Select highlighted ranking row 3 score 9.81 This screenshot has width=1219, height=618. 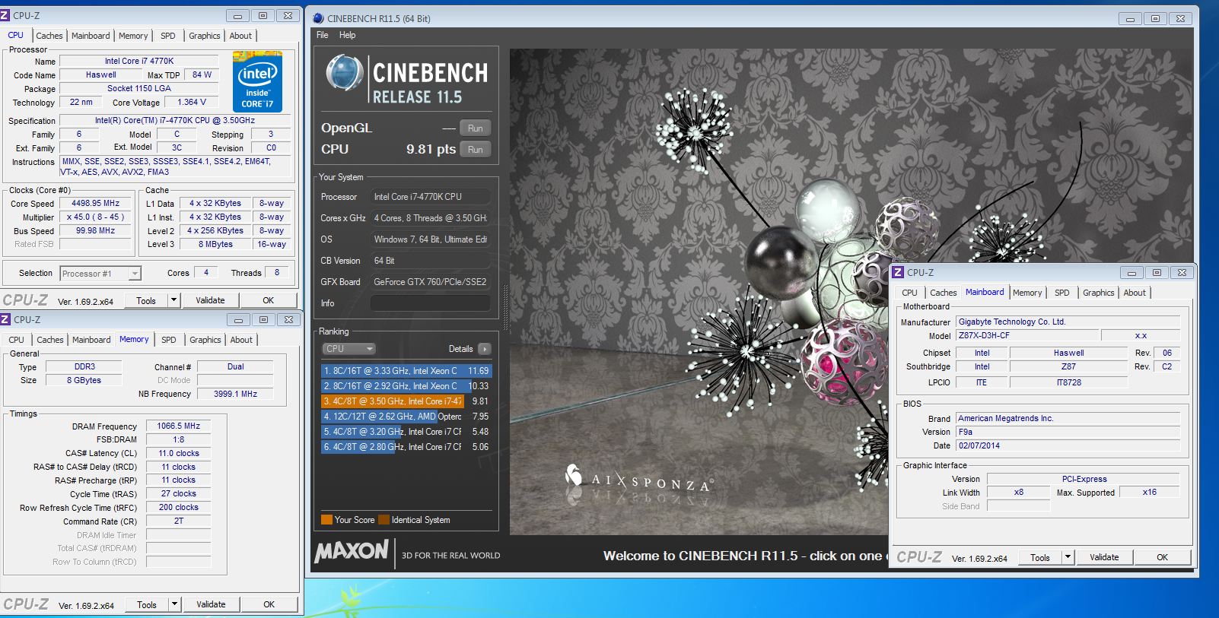tap(406, 401)
